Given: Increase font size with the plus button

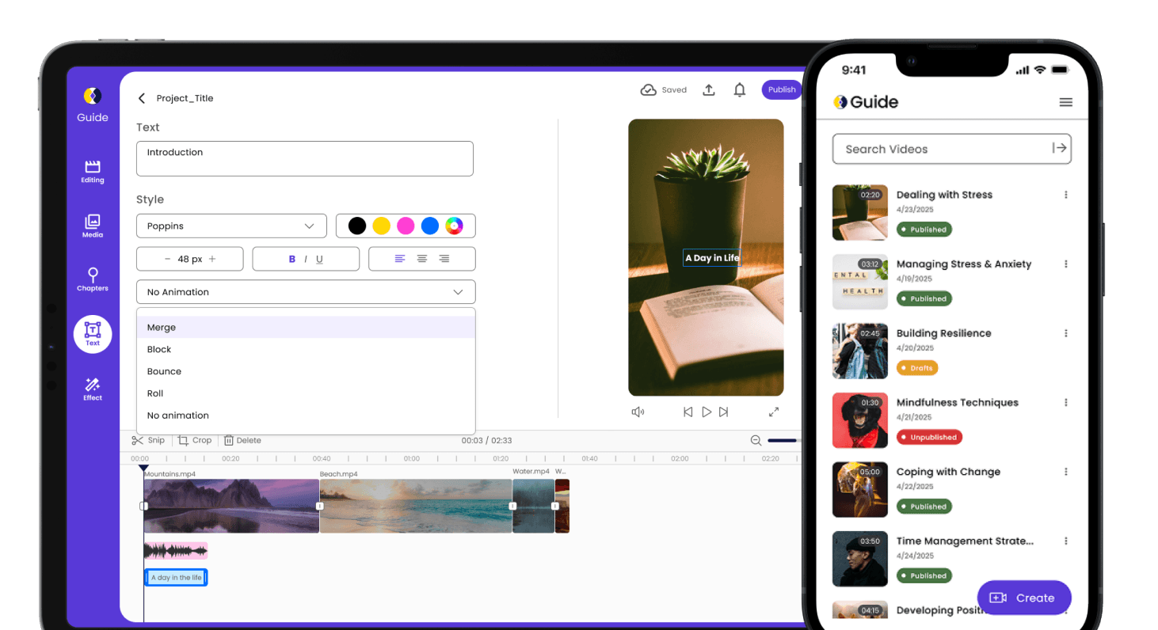Looking at the screenshot, I should click(212, 259).
